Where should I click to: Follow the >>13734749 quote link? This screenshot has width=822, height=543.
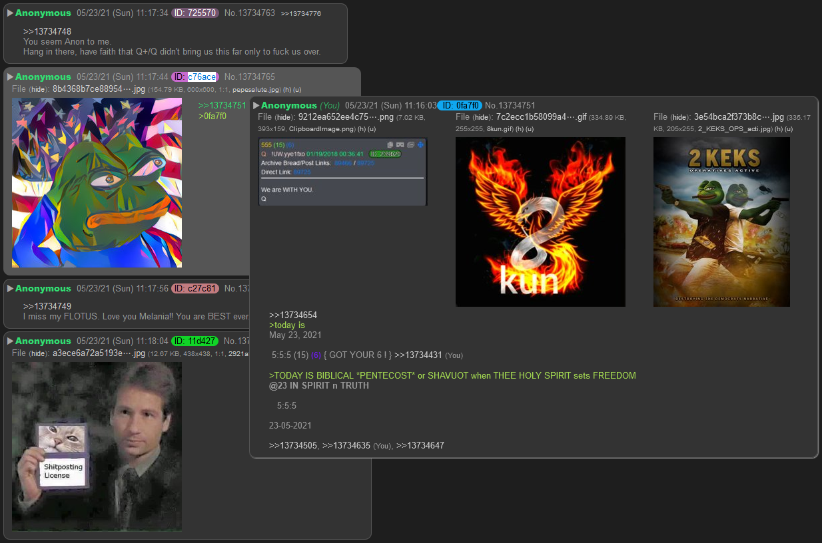coord(47,306)
